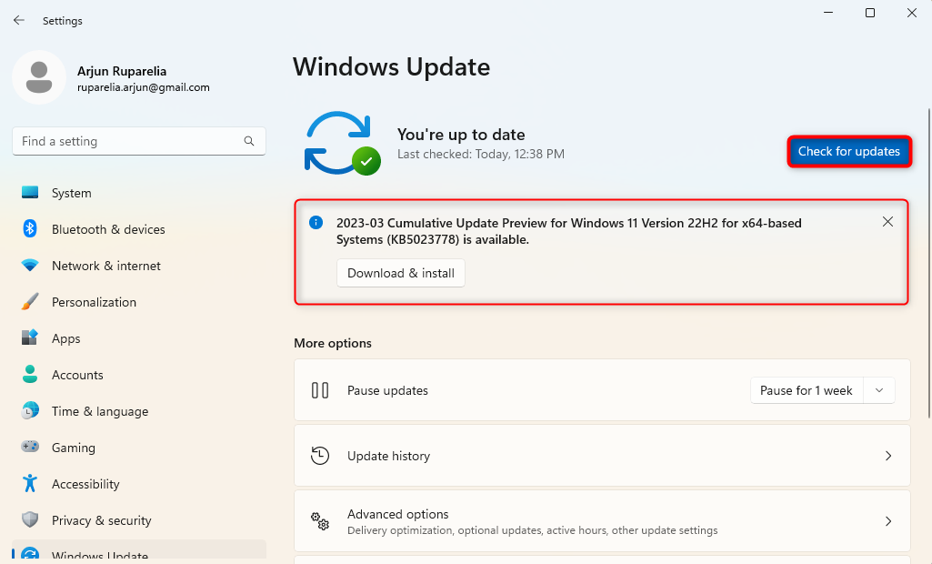Viewport: 932px width, 564px height.
Task: Click the Privacy shield icon
Action: pyautogui.click(x=30, y=519)
